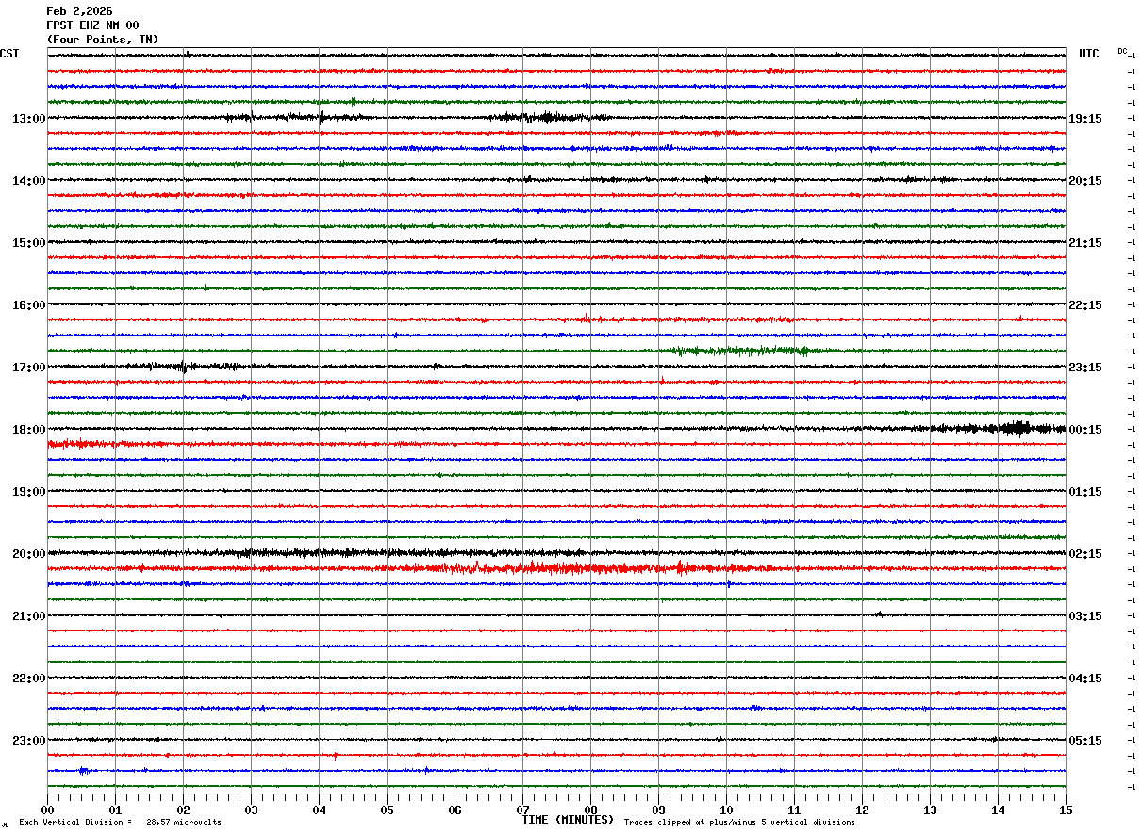Click the large black burst near minute 14
The height and width of the screenshot is (835, 1141).
tap(1017, 428)
